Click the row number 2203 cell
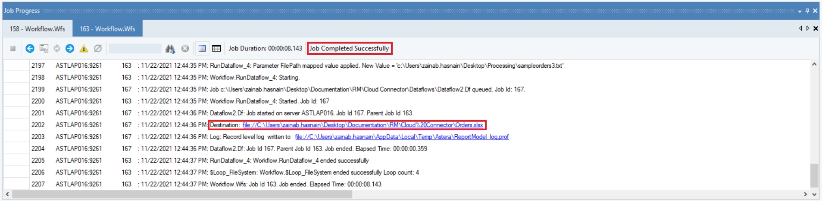Viewport: 822px width, 201px height. click(x=38, y=137)
